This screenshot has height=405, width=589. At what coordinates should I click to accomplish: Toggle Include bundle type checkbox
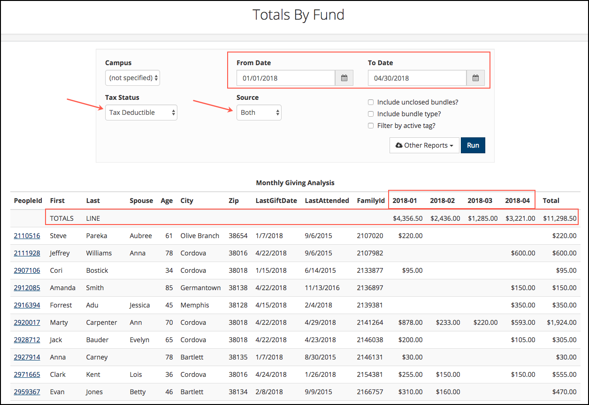371,114
